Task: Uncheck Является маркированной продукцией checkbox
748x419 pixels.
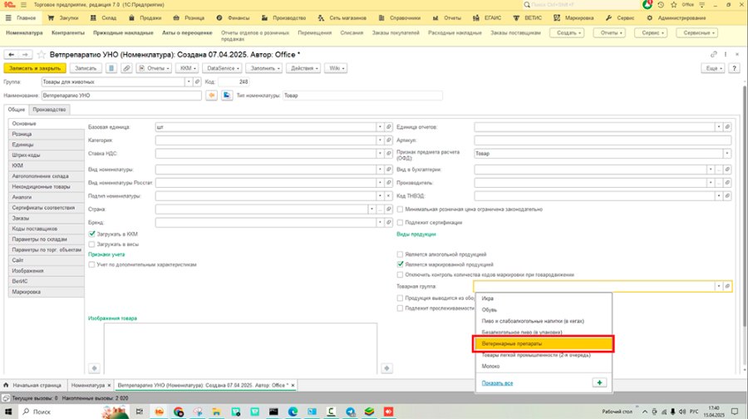Action: pyautogui.click(x=401, y=264)
